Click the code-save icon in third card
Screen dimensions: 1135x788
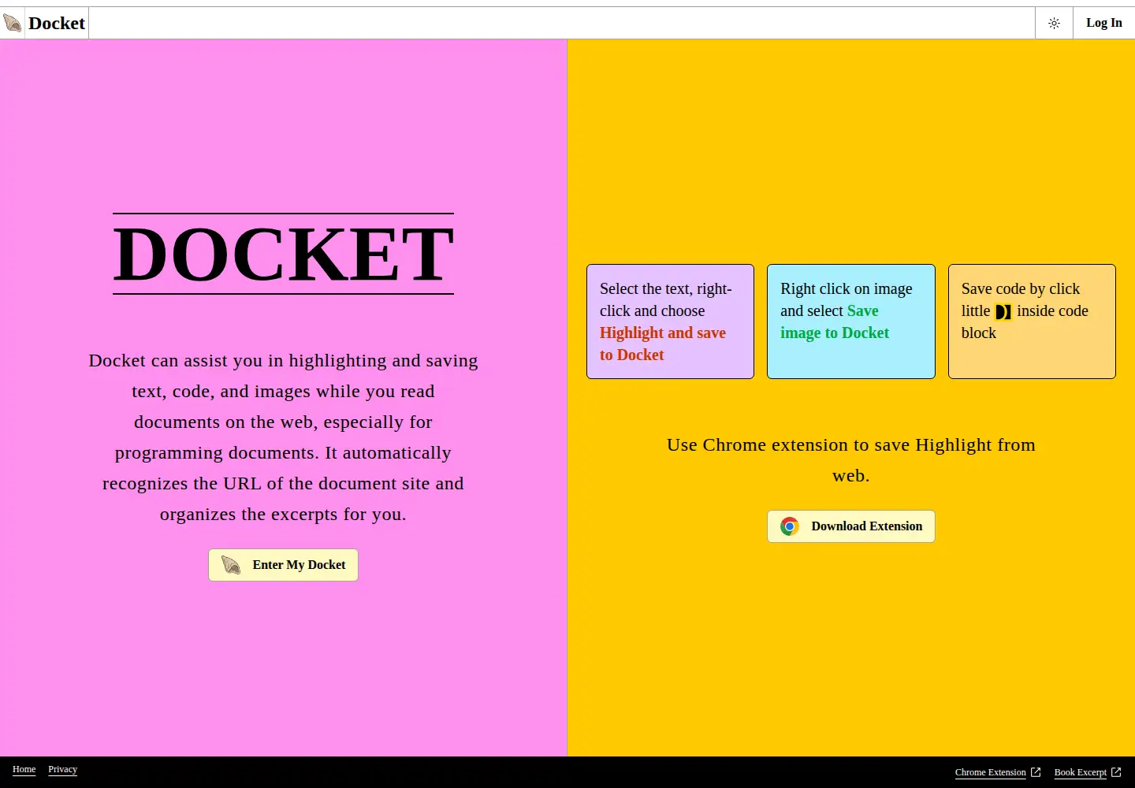[x=1003, y=312]
